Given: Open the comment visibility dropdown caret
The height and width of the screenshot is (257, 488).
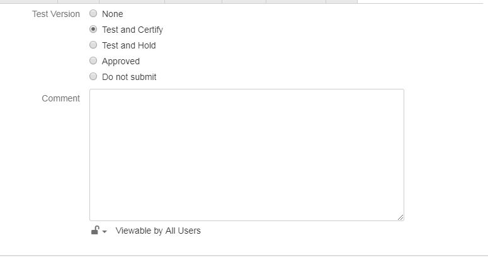Looking at the screenshot, I should [105, 231].
